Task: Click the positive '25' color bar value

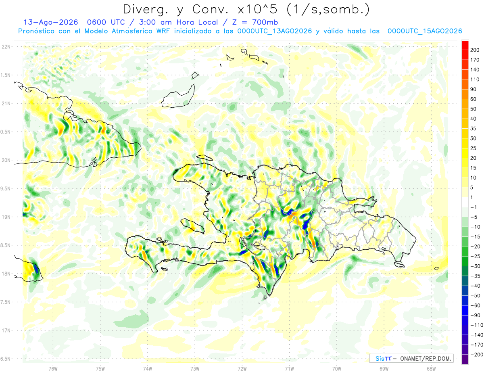Action: [474, 148]
